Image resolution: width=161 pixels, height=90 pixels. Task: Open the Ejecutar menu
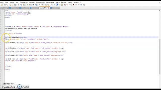coord(64,2)
